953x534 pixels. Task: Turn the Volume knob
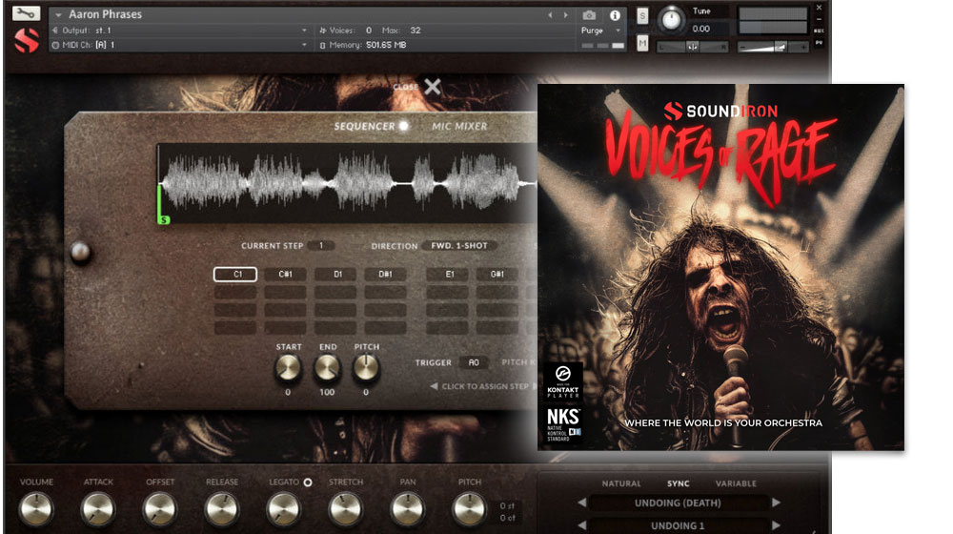coord(36,508)
